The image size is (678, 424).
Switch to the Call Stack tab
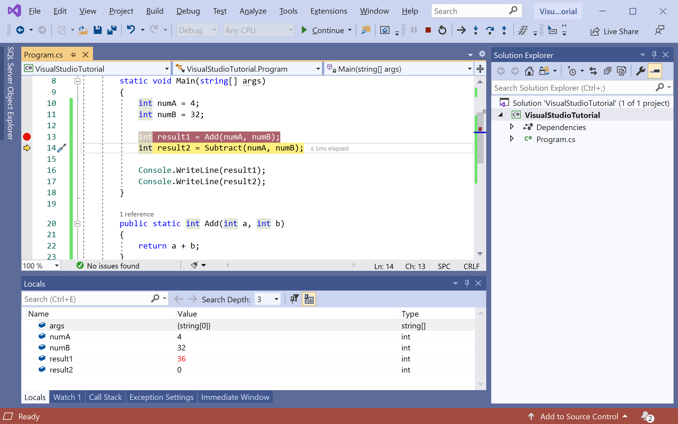(105, 397)
